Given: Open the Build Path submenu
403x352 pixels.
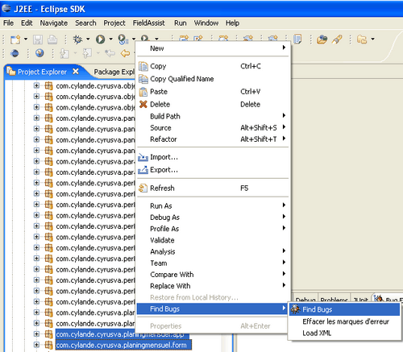Looking at the screenshot, I should tap(213, 116).
